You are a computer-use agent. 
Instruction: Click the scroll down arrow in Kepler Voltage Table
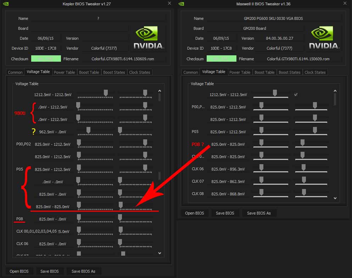pyautogui.click(x=160, y=253)
